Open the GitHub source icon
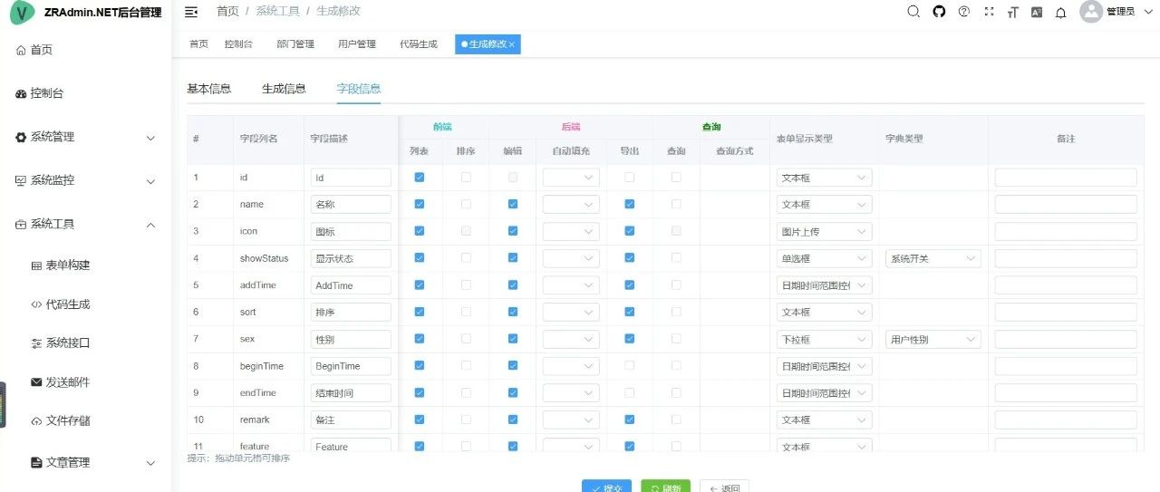 pos(939,12)
